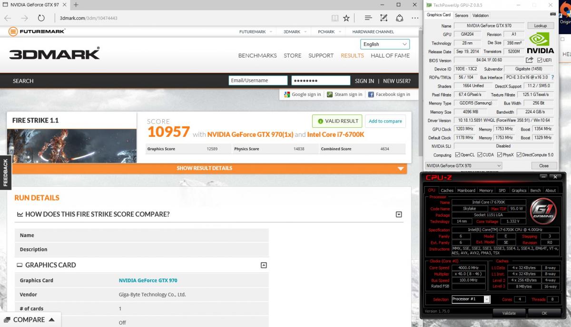
Task: Export BIOS using GPU-Z share icon
Action: click(x=529, y=60)
